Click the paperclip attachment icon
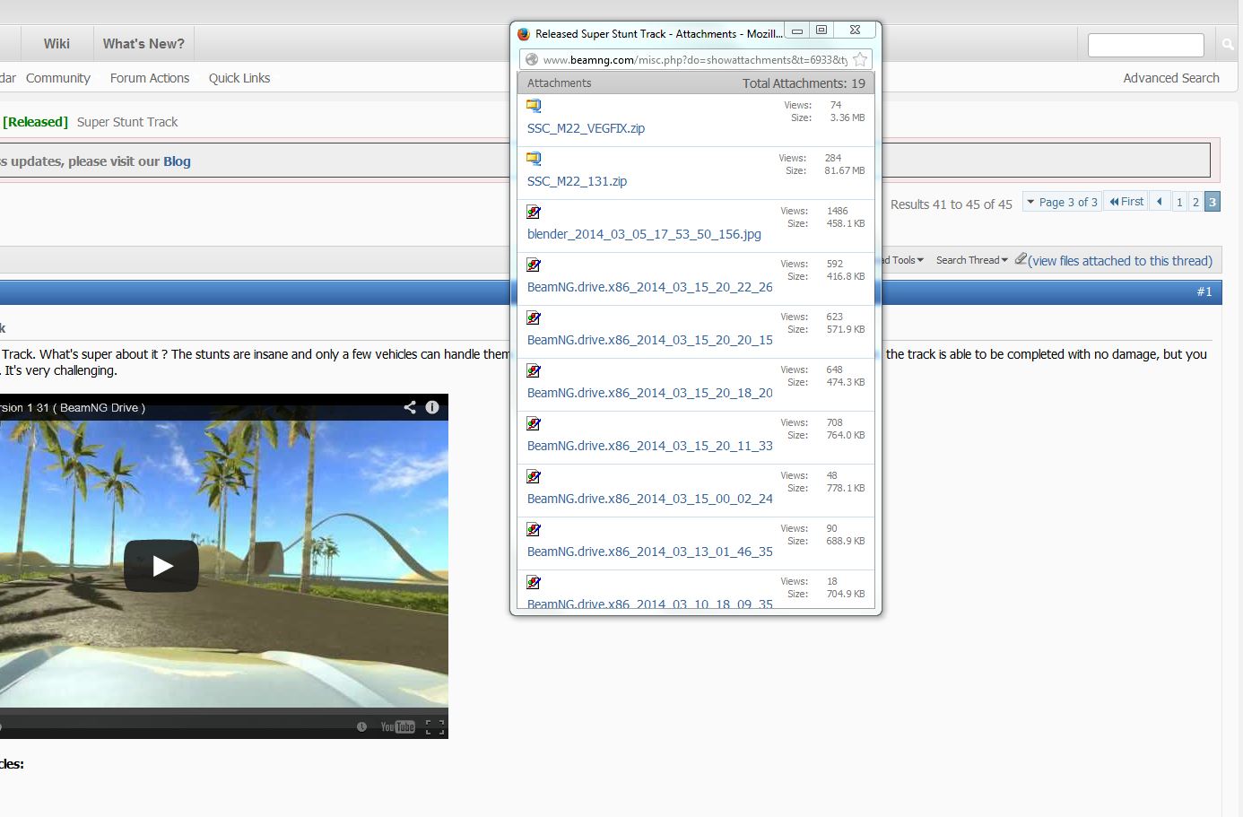This screenshot has height=817, width=1243. click(1021, 259)
